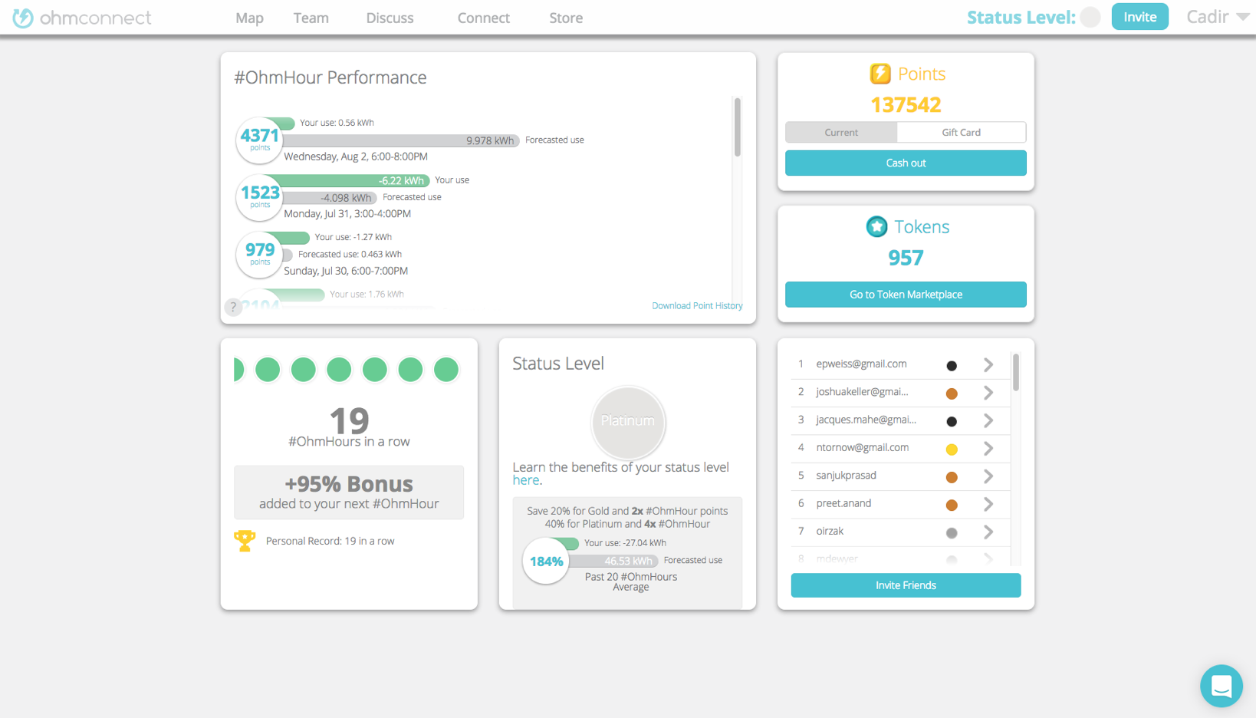1256x718 pixels.
Task: Click the -6.22 kWh your use bar
Action: point(354,180)
